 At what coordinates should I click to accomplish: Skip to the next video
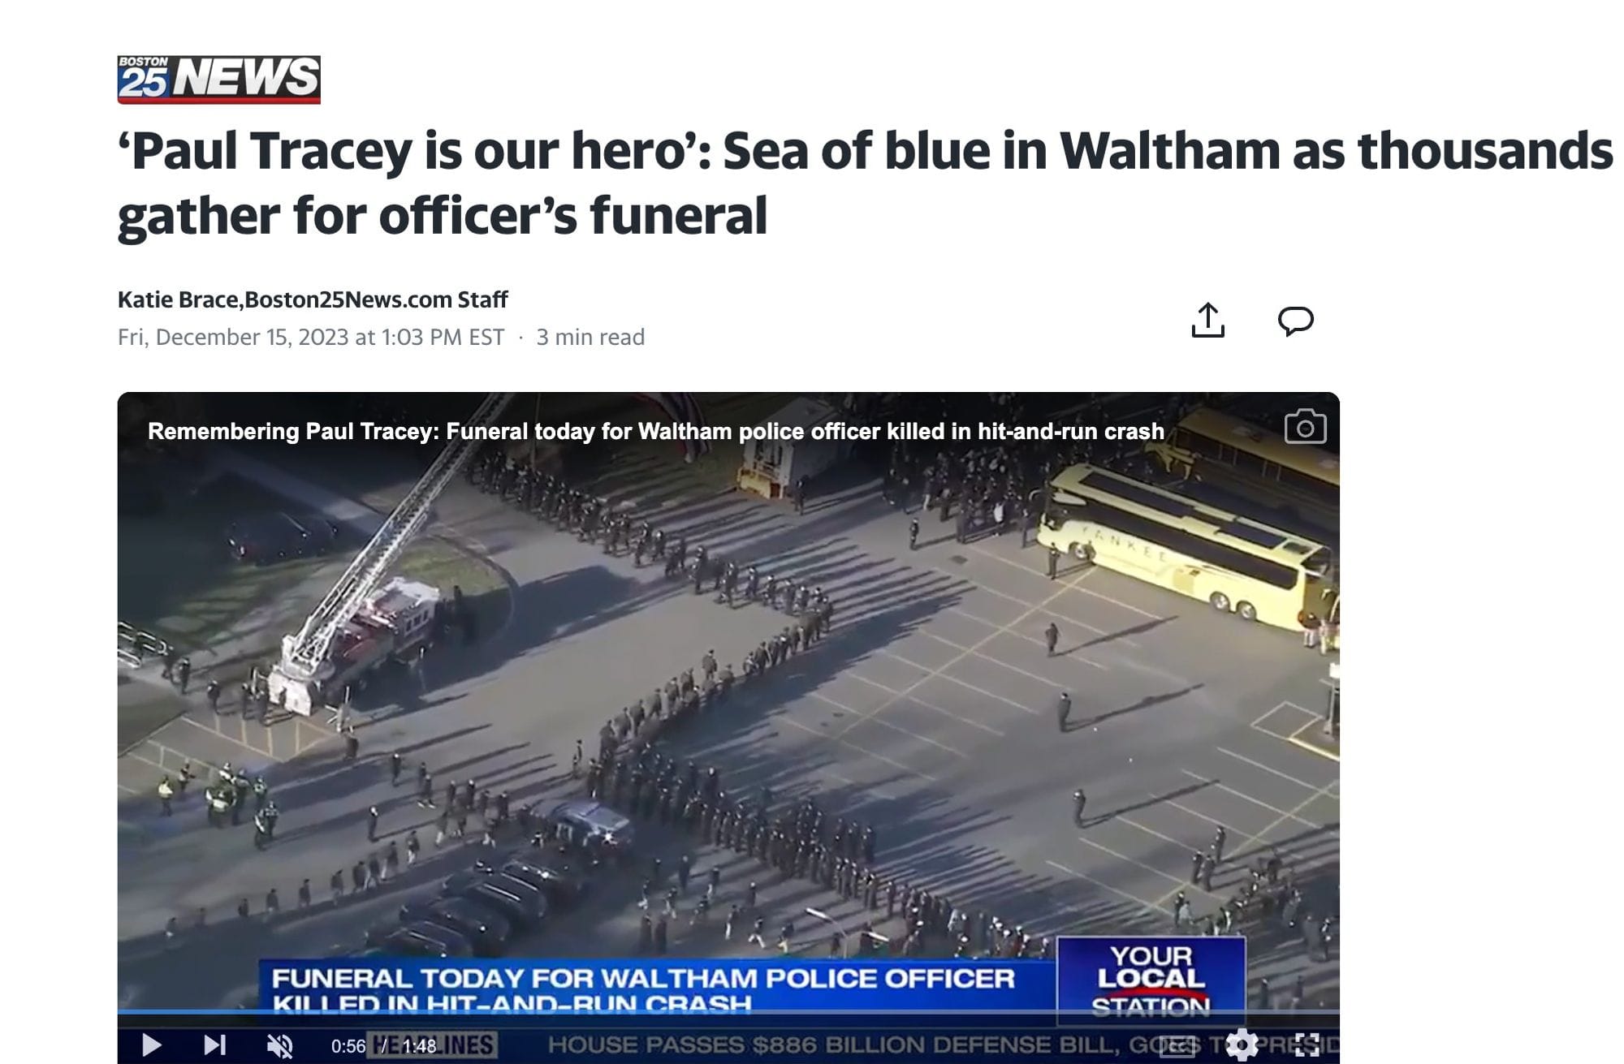pyautogui.click(x=214, y=1045)
